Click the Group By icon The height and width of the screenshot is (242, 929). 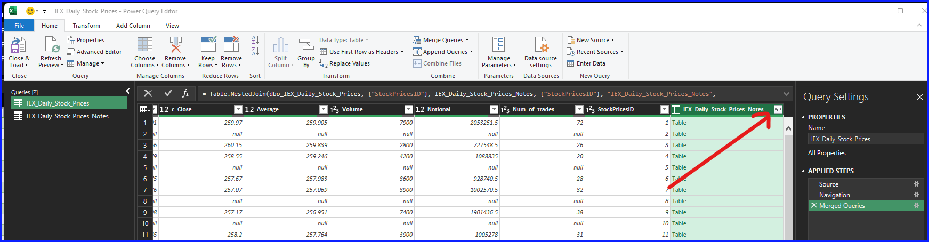pyautogui.click(x=306, y=45)
